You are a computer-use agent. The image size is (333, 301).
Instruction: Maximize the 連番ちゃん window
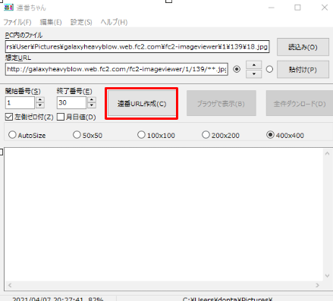297,8
